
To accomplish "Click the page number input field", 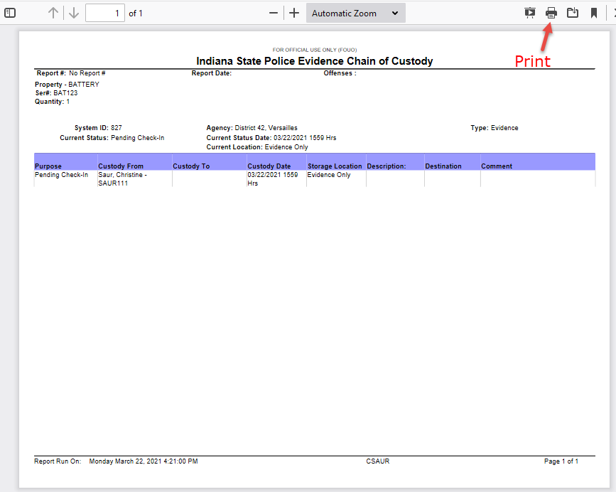I will 104,13.
